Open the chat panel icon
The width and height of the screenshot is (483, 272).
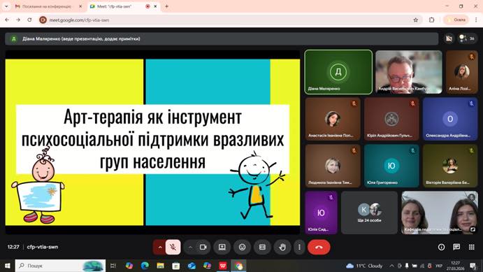tap(456, 247)
